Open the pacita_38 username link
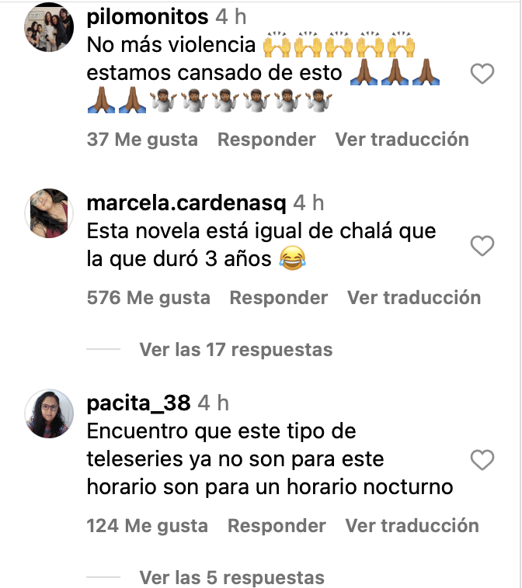 [x=138, y=403]
